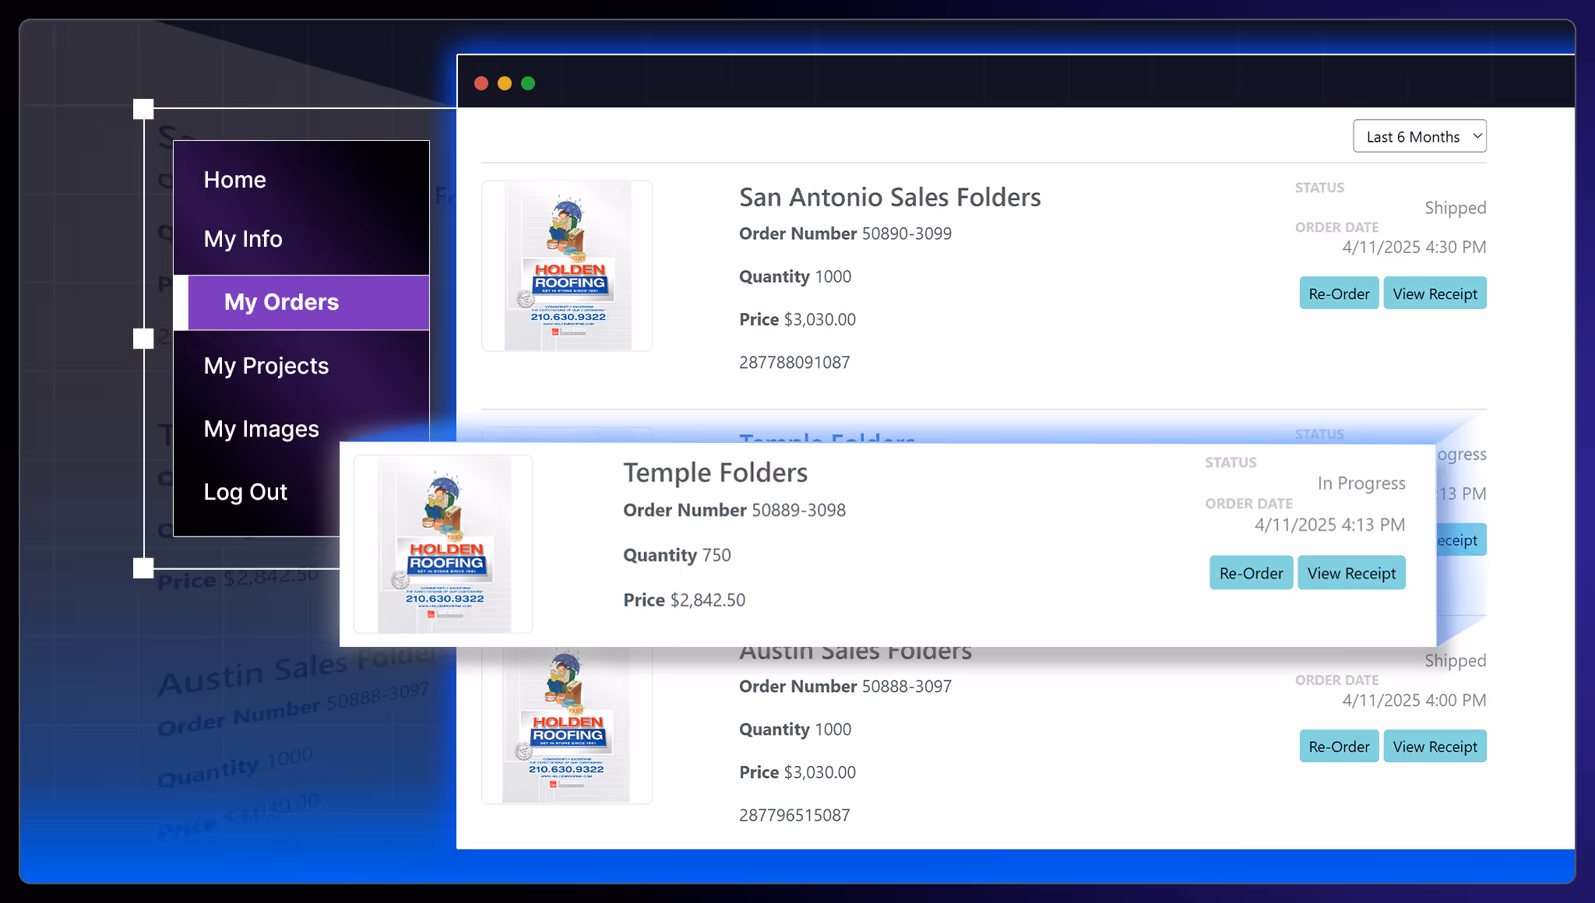Click the red close window dot
The image size is (1595, 903).
pos(481,83)
